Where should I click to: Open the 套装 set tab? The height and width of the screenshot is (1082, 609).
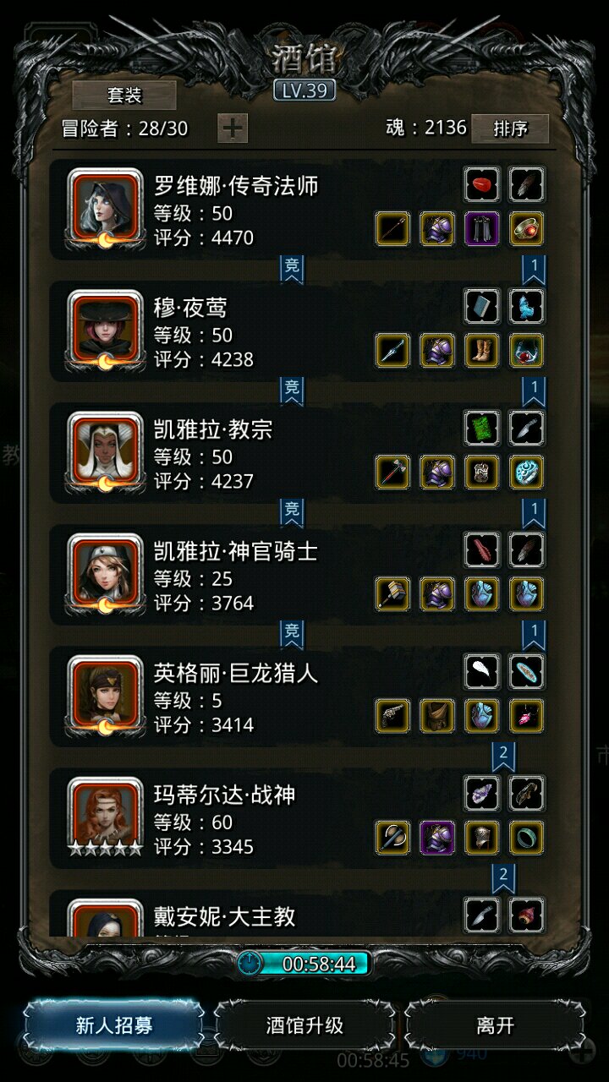[124, 96]
